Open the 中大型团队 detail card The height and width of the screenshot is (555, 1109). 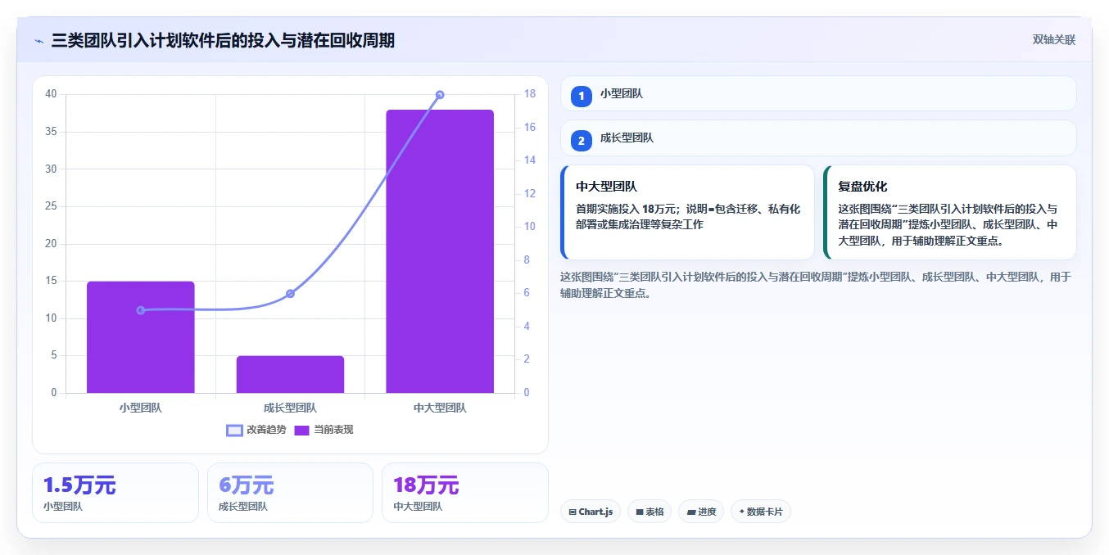(x=687, y=213)
